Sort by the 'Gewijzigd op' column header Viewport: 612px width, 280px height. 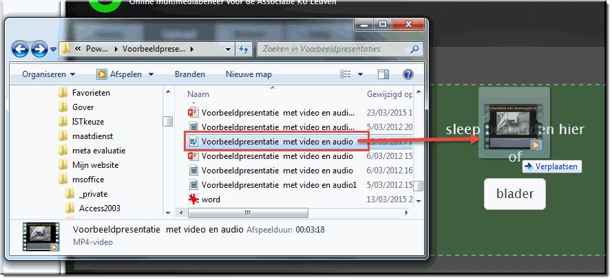pos(390,94)
